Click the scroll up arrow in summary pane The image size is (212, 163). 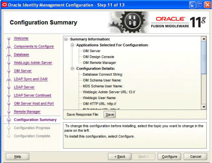(x=204, y=39)
